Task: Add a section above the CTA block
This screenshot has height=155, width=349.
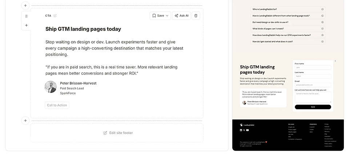Action: [25, 5]
